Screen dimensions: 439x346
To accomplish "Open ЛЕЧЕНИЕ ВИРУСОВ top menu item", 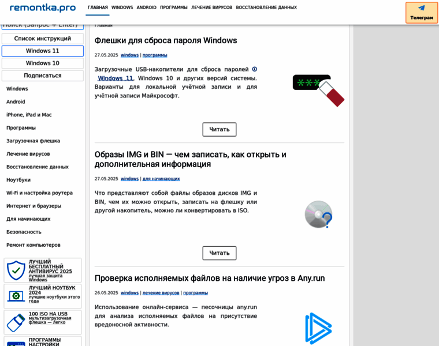I will [211, 7].
